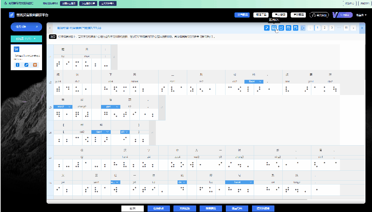
Task: Click the 返回 button at the bottom
Action: pos(133,209)
